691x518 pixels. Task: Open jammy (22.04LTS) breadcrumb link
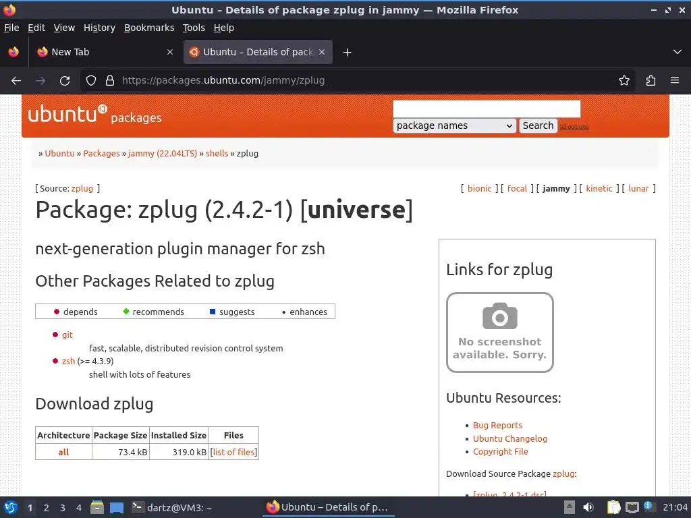163,153
